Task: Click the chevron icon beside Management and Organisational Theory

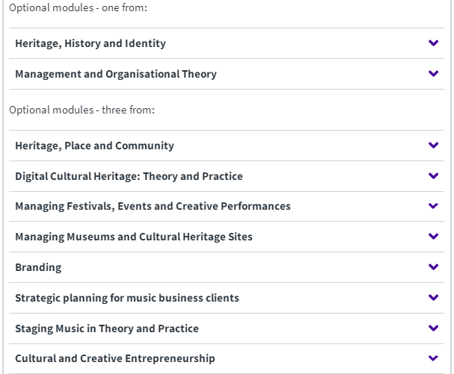Action: 433,74
